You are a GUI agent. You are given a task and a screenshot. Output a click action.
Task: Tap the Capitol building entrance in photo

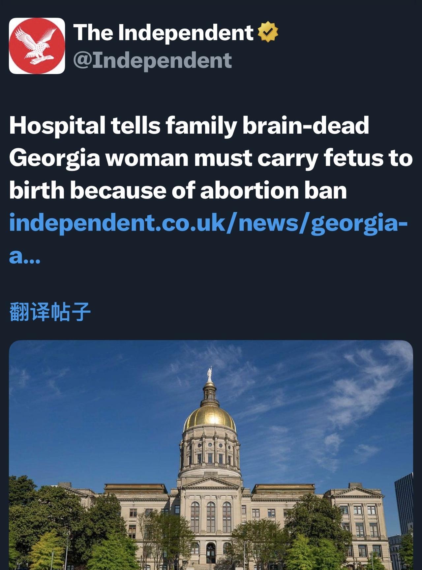click(210, 552)
